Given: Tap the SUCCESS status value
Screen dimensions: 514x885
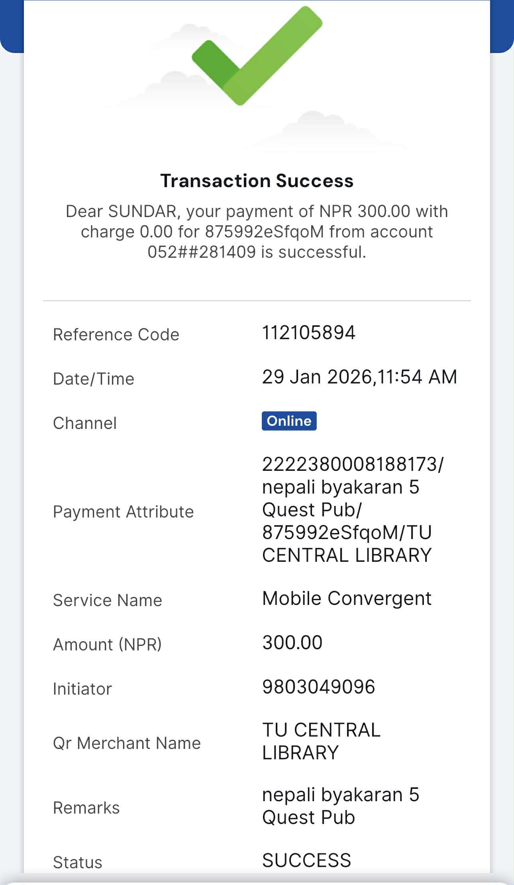Looking at the screenshot, I should click(x=306, y=860).
